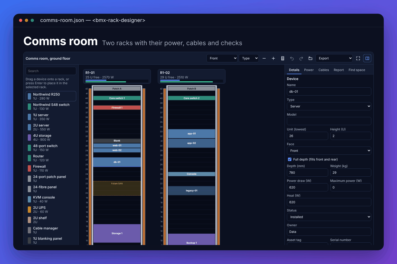Switch to the Power tab

[x=309, y=70]
